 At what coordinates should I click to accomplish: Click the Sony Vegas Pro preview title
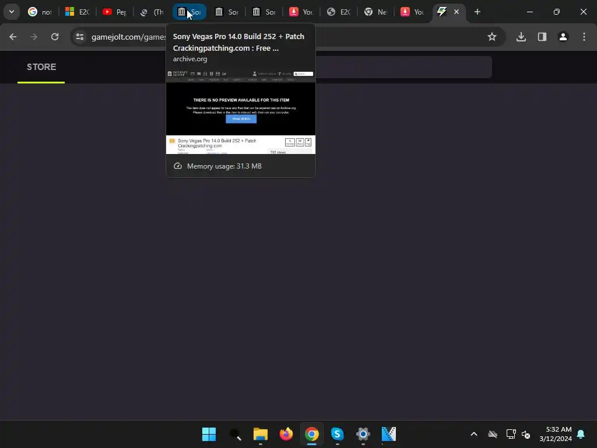pos(238,42)
